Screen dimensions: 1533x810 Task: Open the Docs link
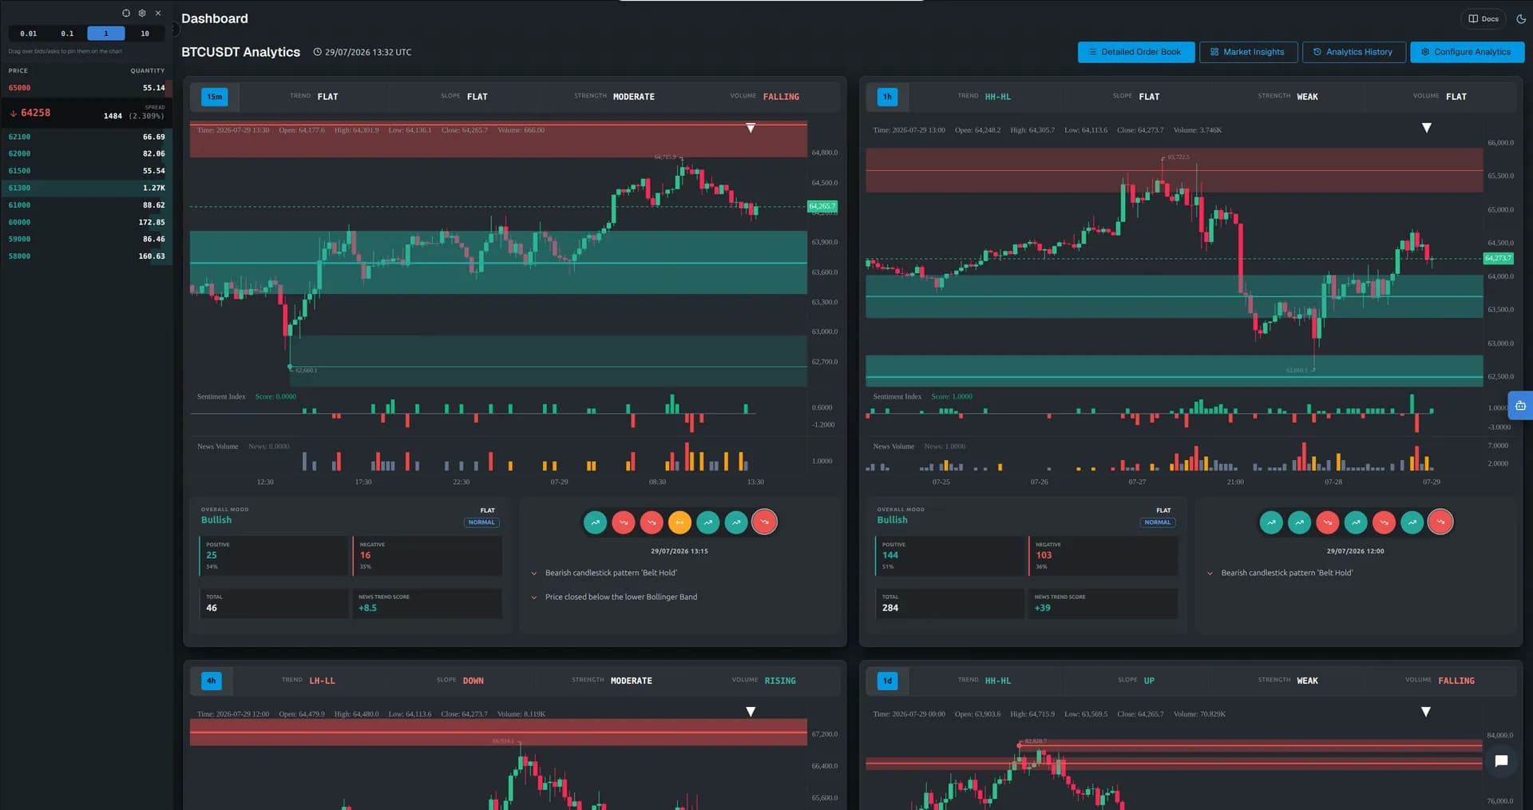click(x=1483, y=18)
